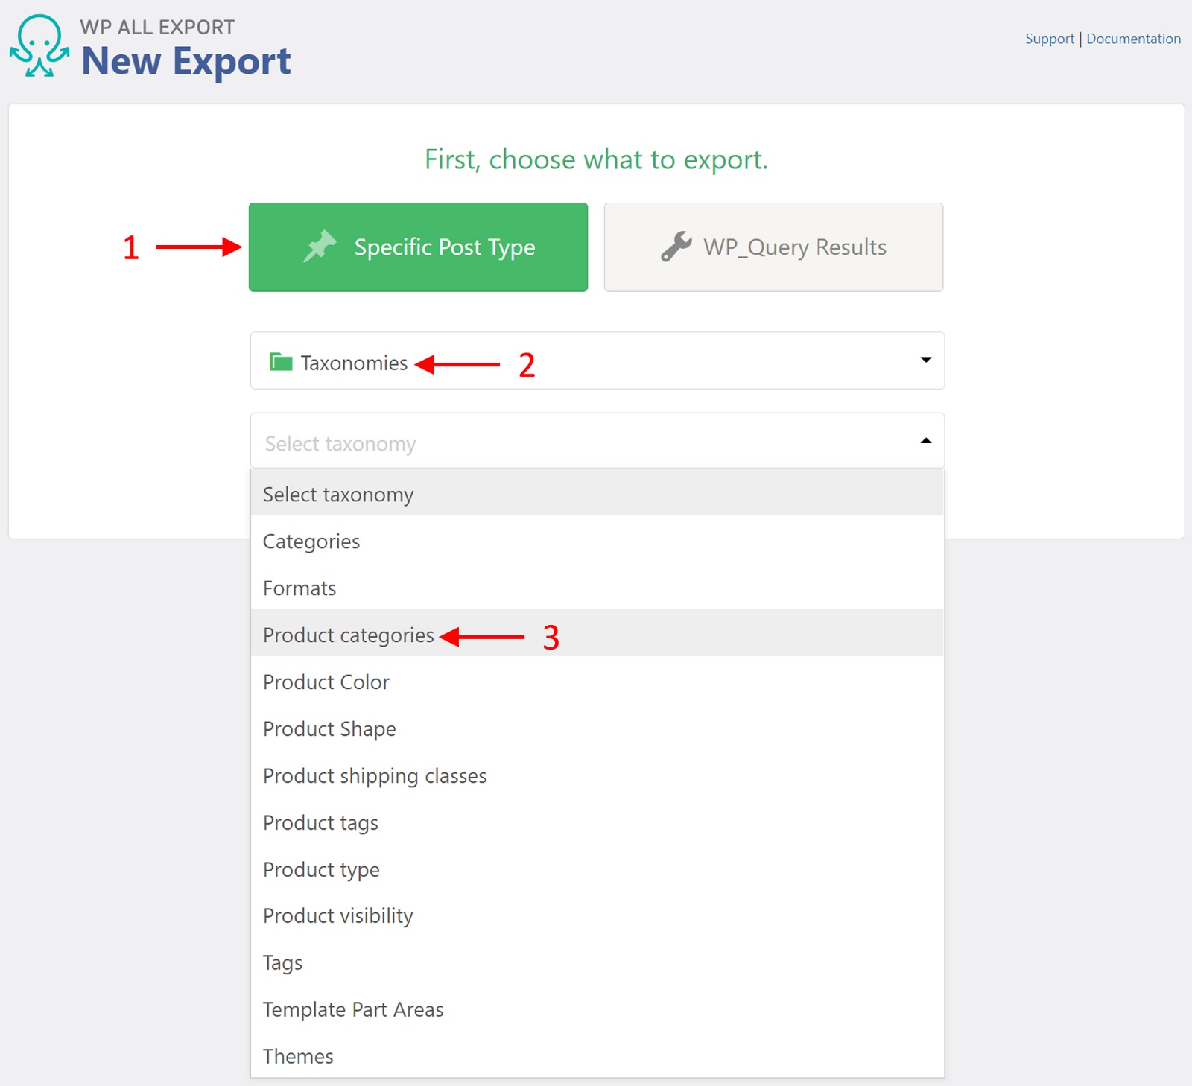
Task: Click the WP All Export octopus logo
Action: (x=39, y=45)
